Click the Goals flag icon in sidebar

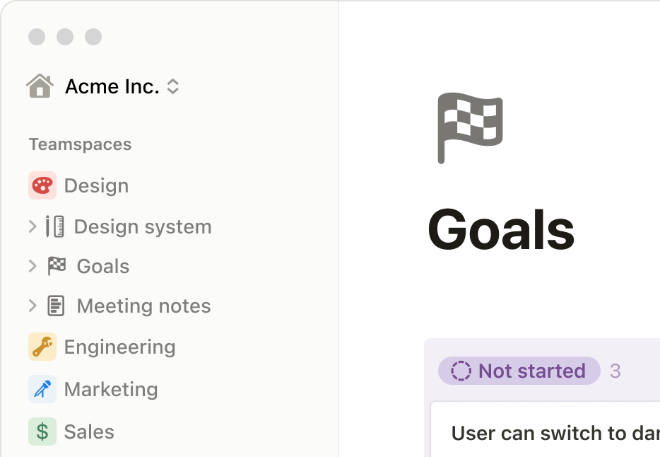(57, 266)
